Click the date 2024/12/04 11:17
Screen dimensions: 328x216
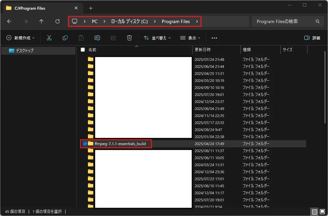(x=209, y=193)
